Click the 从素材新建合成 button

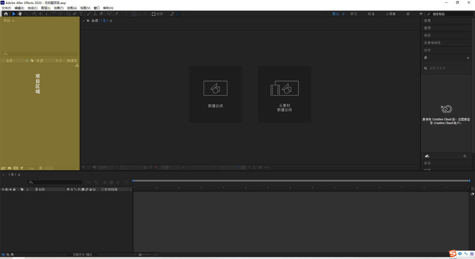tap(285, 94)
